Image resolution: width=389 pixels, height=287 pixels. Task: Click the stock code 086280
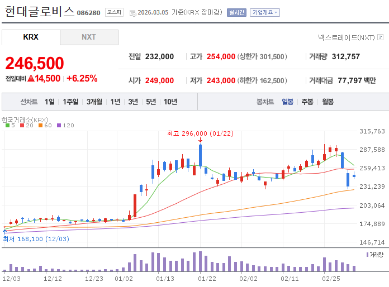(x=88, y=13)
